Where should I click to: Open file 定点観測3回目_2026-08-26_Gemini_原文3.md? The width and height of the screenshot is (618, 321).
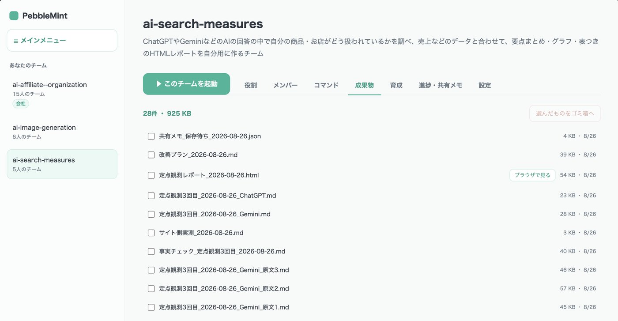[224, 270]
